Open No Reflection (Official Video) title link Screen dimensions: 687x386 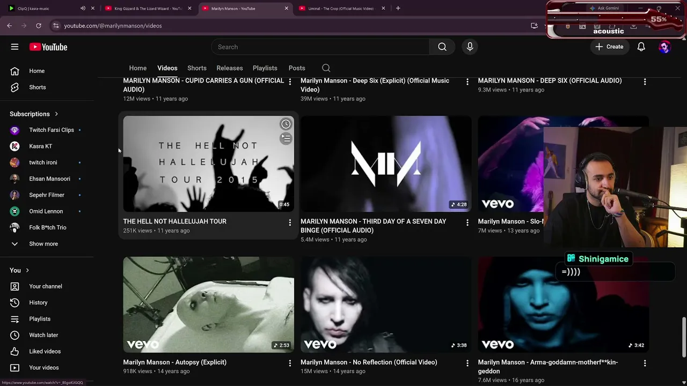click(369, 362)
